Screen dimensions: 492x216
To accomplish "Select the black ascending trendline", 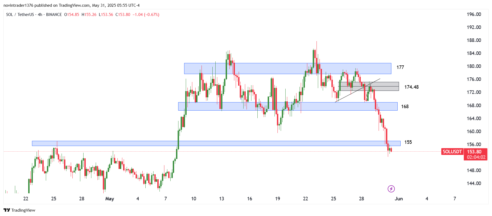I will point(357,90).
